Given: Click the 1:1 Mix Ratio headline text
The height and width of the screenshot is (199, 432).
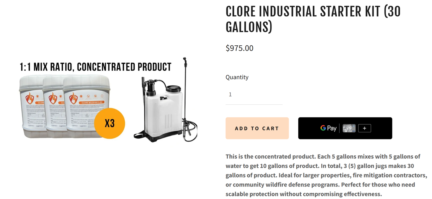Looking at the screenshot, I should point(95,67).
